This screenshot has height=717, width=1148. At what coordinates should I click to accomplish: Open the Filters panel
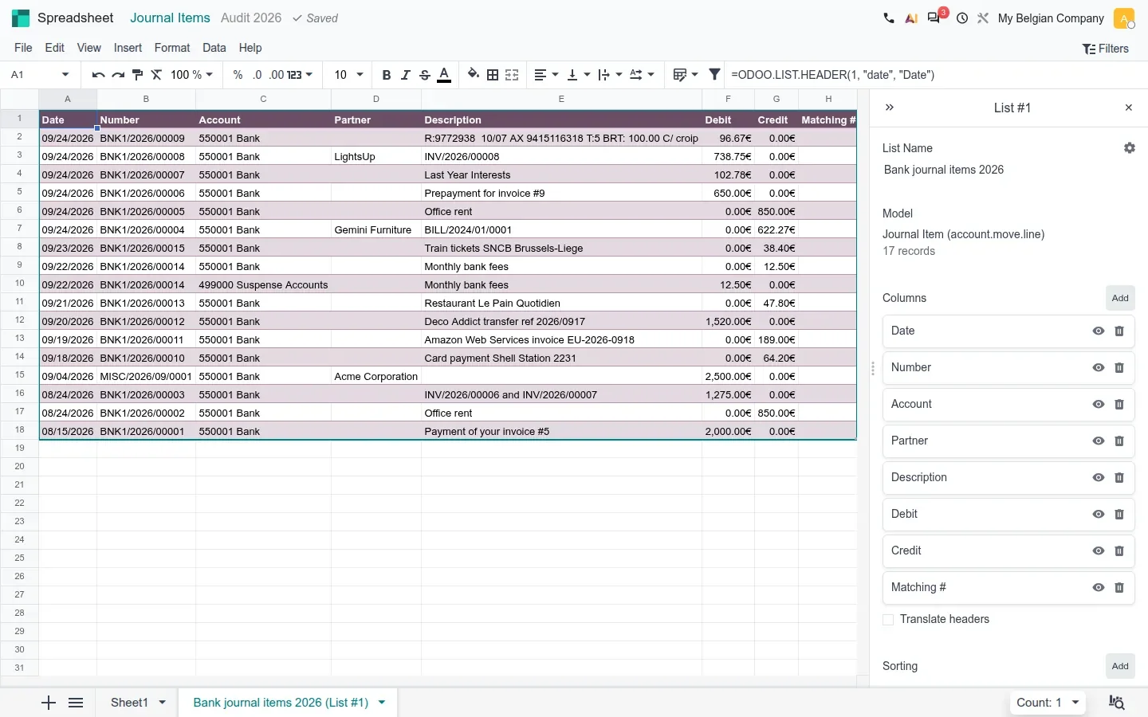(x=1105, y=49)
